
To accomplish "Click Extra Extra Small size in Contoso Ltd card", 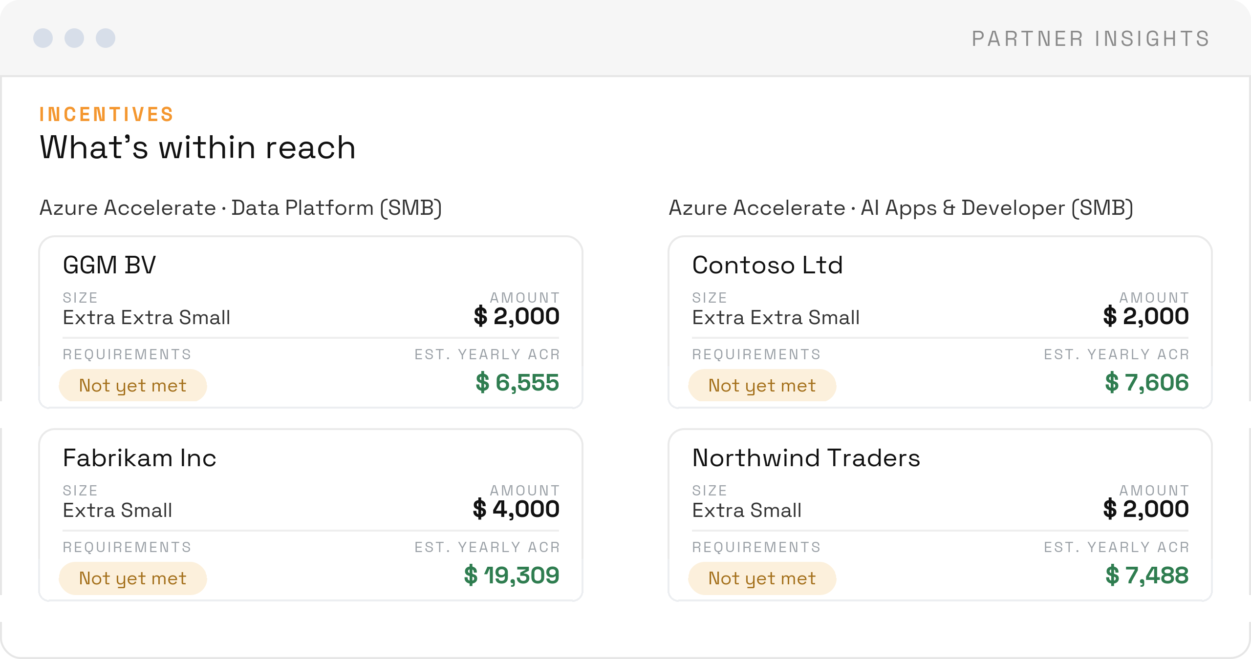I will coord(776,318).
